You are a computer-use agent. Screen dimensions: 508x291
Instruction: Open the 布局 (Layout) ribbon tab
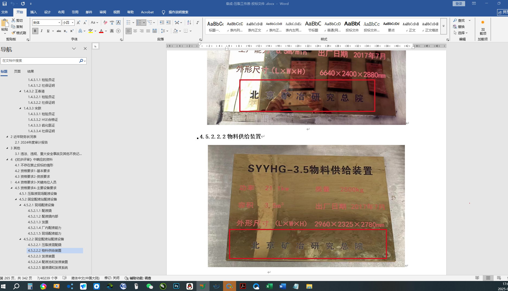click(x=61, y=12)
